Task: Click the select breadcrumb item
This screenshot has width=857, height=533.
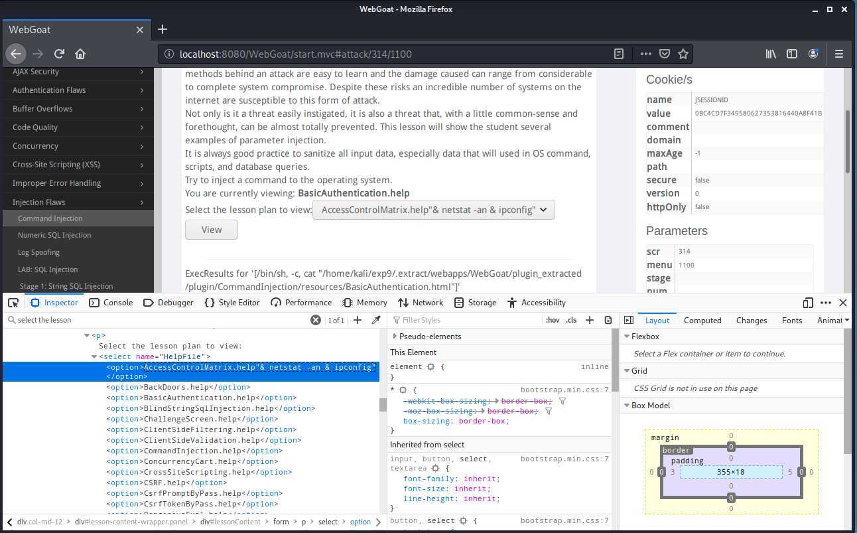Action: 328,522
